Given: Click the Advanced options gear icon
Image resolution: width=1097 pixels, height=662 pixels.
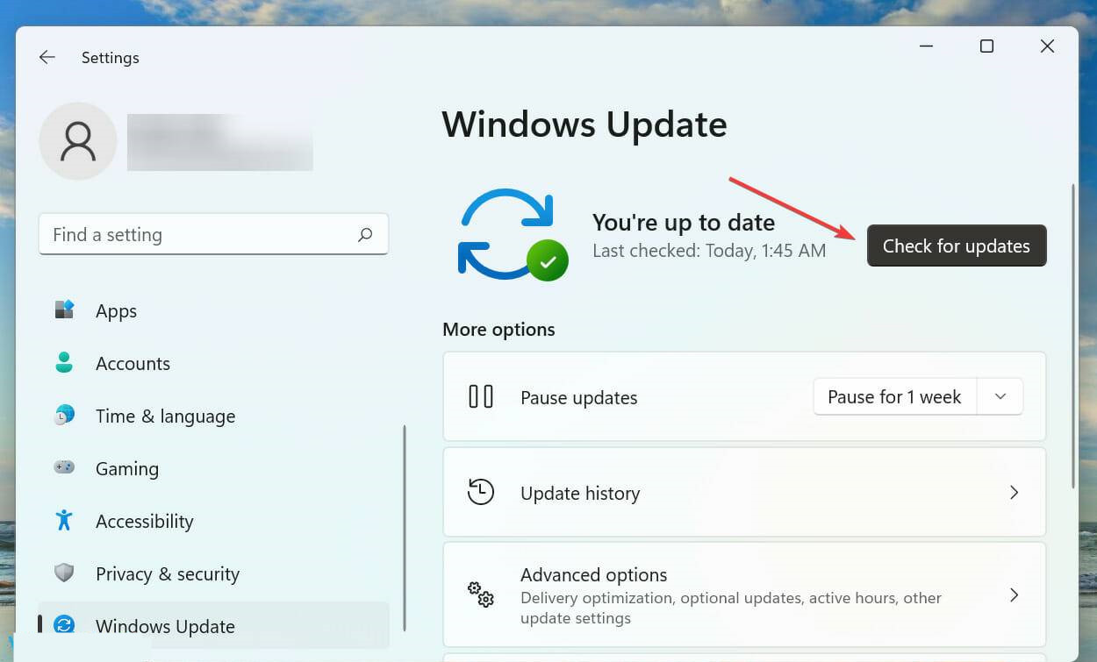Looking at the screenshot, I should point(481,594).
